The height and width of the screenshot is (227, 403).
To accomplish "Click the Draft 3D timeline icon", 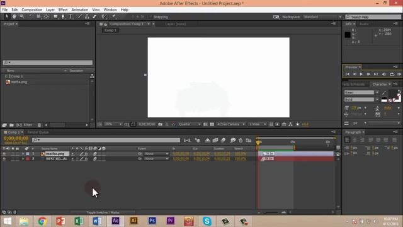I will (198, 140).
